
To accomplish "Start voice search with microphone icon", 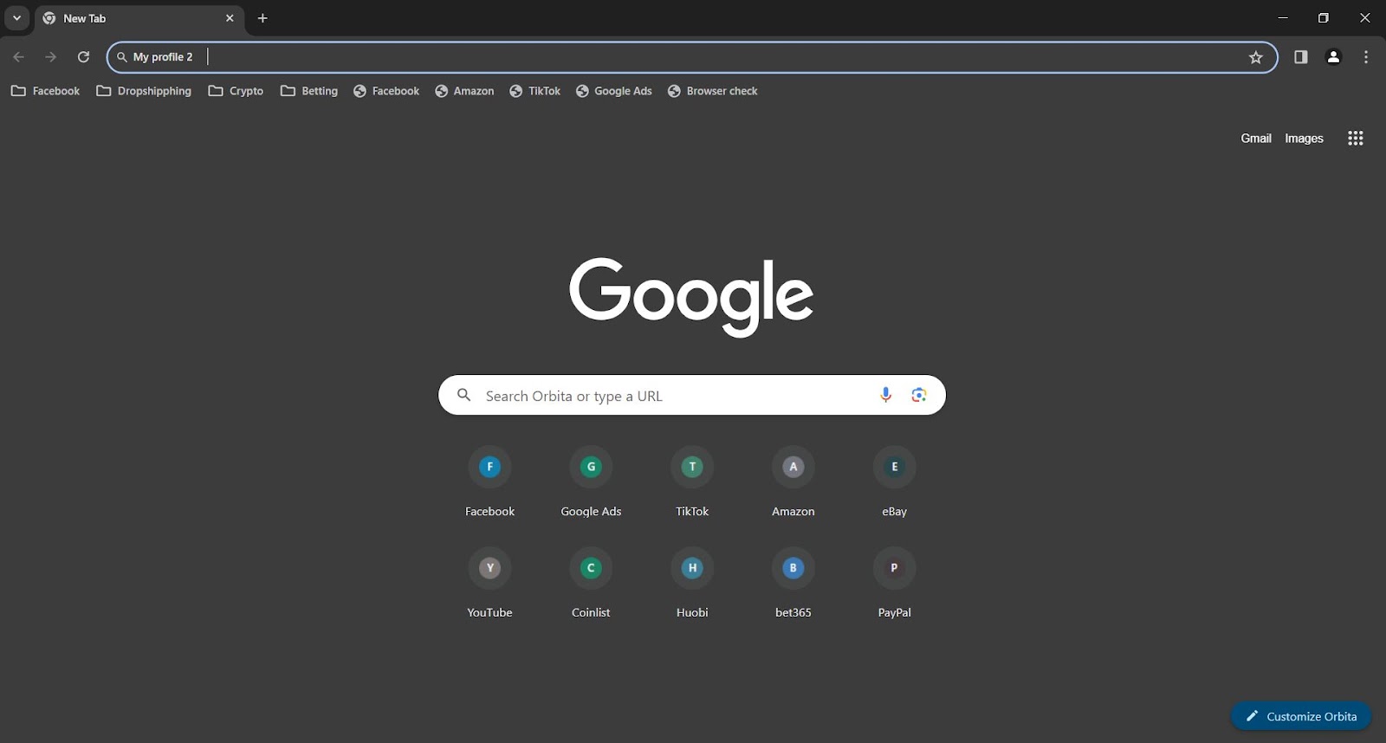I will click(885, 395).
